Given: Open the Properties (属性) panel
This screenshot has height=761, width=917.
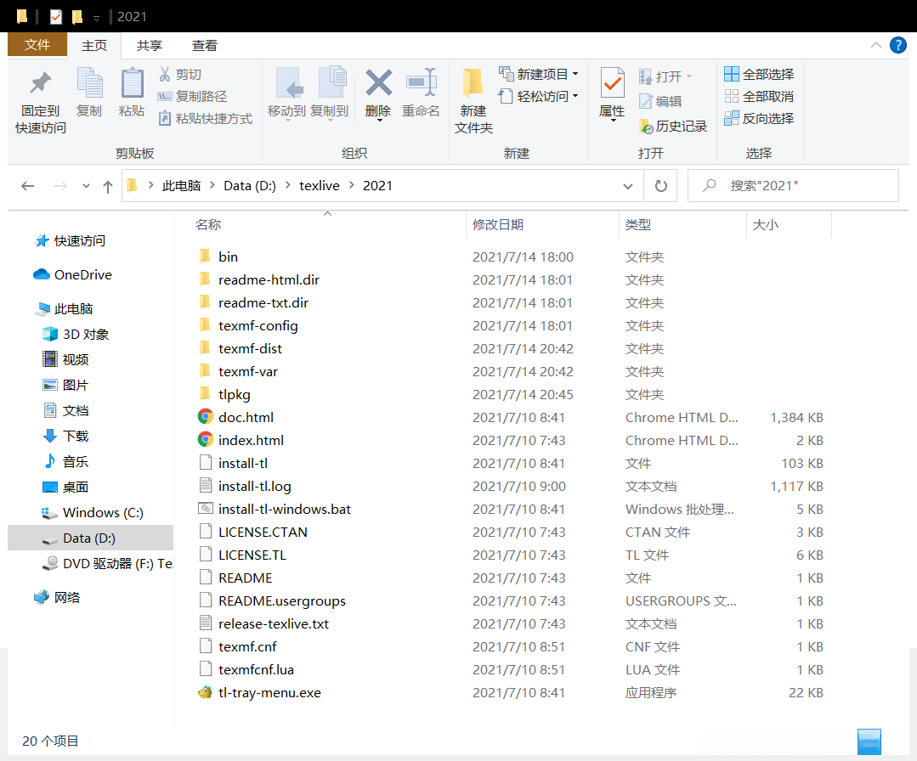Looking at the screenshot, I should point(612,93).
